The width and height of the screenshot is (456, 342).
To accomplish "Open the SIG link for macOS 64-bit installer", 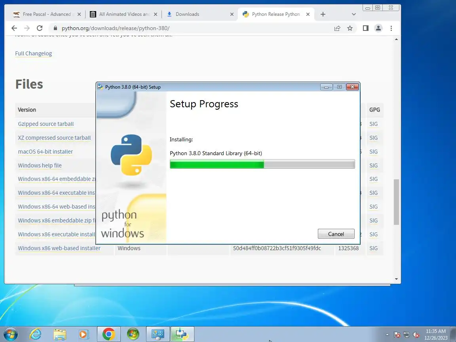I will (x=373, y=152).
